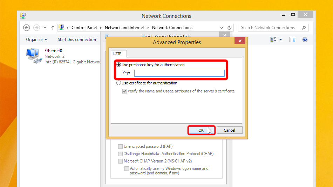Toggle the preview pane icon
This screenshot has height=187, width=333.
(x=292, y=40)
